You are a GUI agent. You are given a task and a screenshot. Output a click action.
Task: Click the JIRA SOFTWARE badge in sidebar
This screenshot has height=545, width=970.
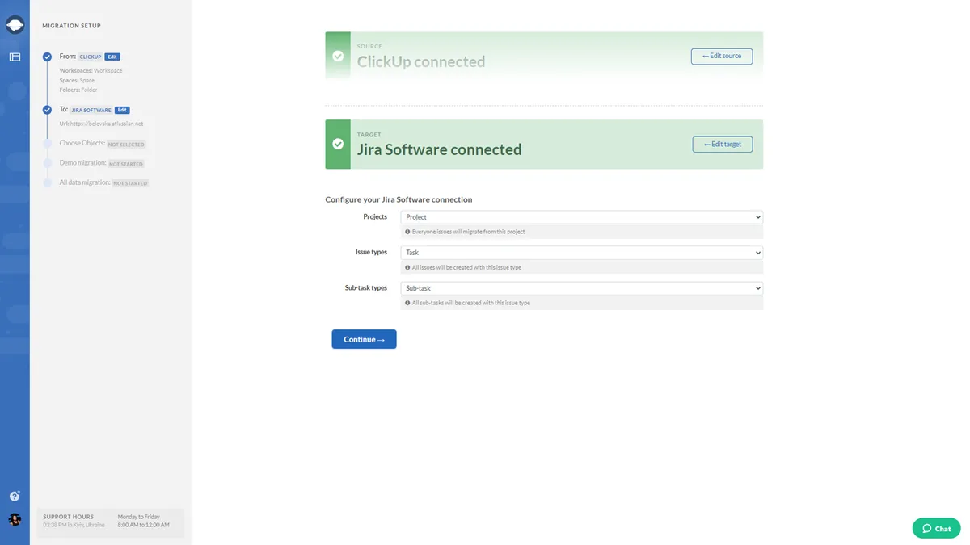(x=91, y=110)
